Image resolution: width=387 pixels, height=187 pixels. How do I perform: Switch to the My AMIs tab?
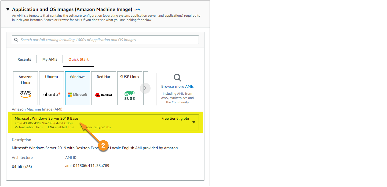pyautogui.click(x=50, y=59)
